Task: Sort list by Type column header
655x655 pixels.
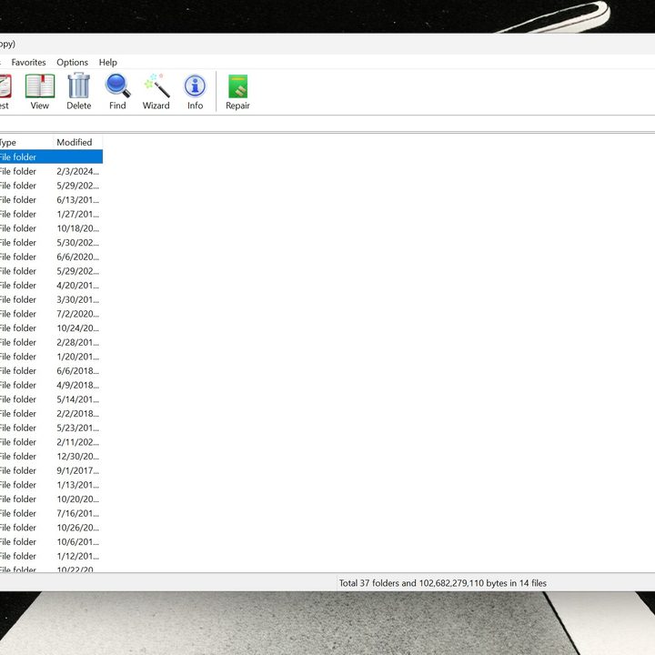Action: click(26, 143)
